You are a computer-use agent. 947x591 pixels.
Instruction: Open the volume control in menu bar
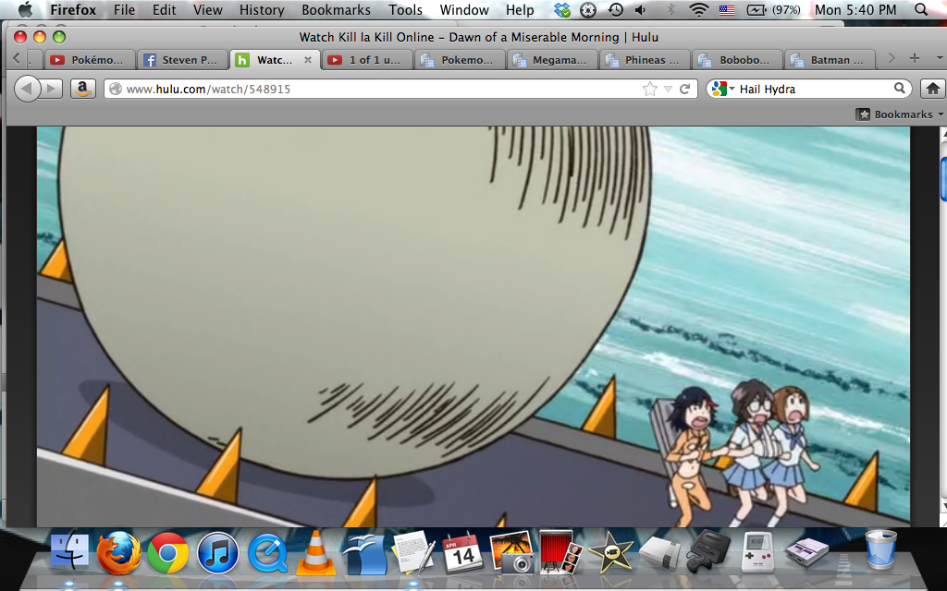(641, 9)
